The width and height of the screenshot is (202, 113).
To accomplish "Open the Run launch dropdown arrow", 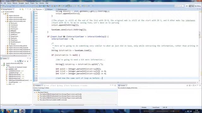I will click(x=45, y=6).
